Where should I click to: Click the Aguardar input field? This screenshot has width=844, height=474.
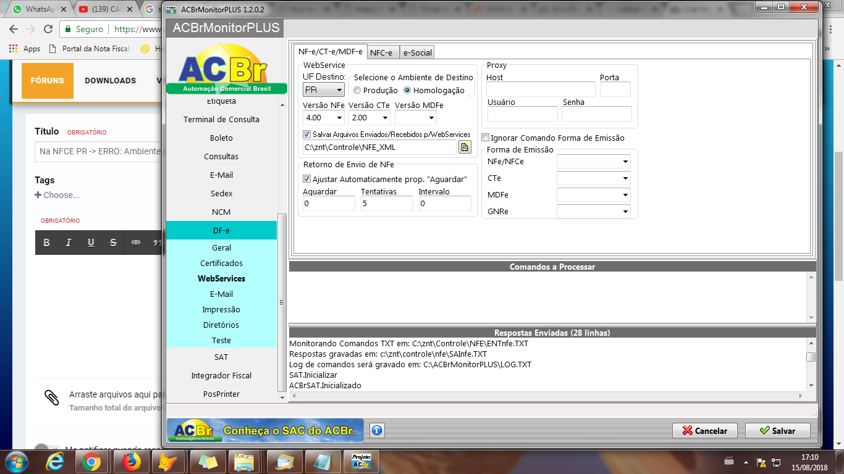pyautogui.click(x=329, y=203)
